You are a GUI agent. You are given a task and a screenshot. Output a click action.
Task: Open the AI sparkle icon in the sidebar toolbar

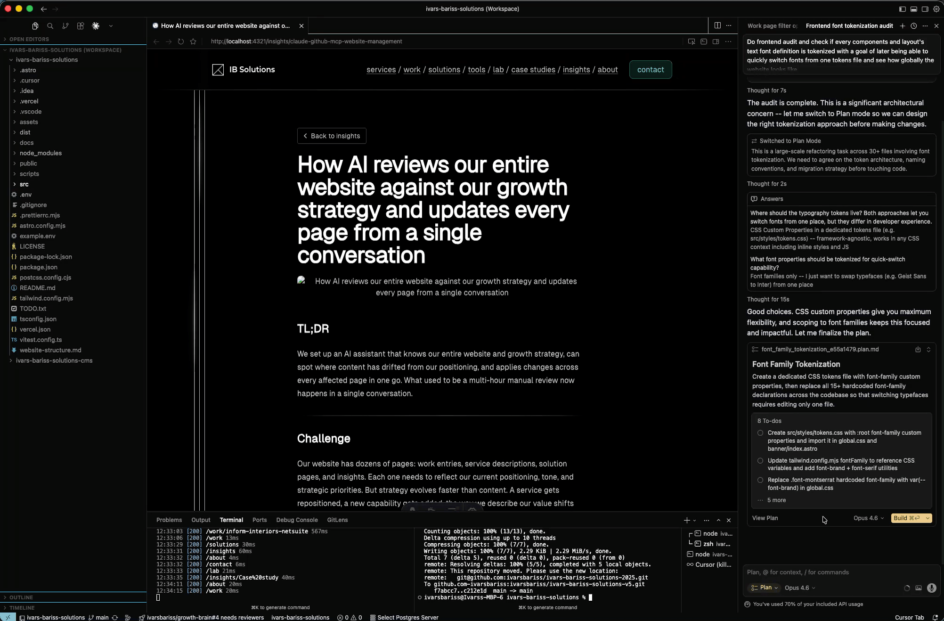click(96, 26)
